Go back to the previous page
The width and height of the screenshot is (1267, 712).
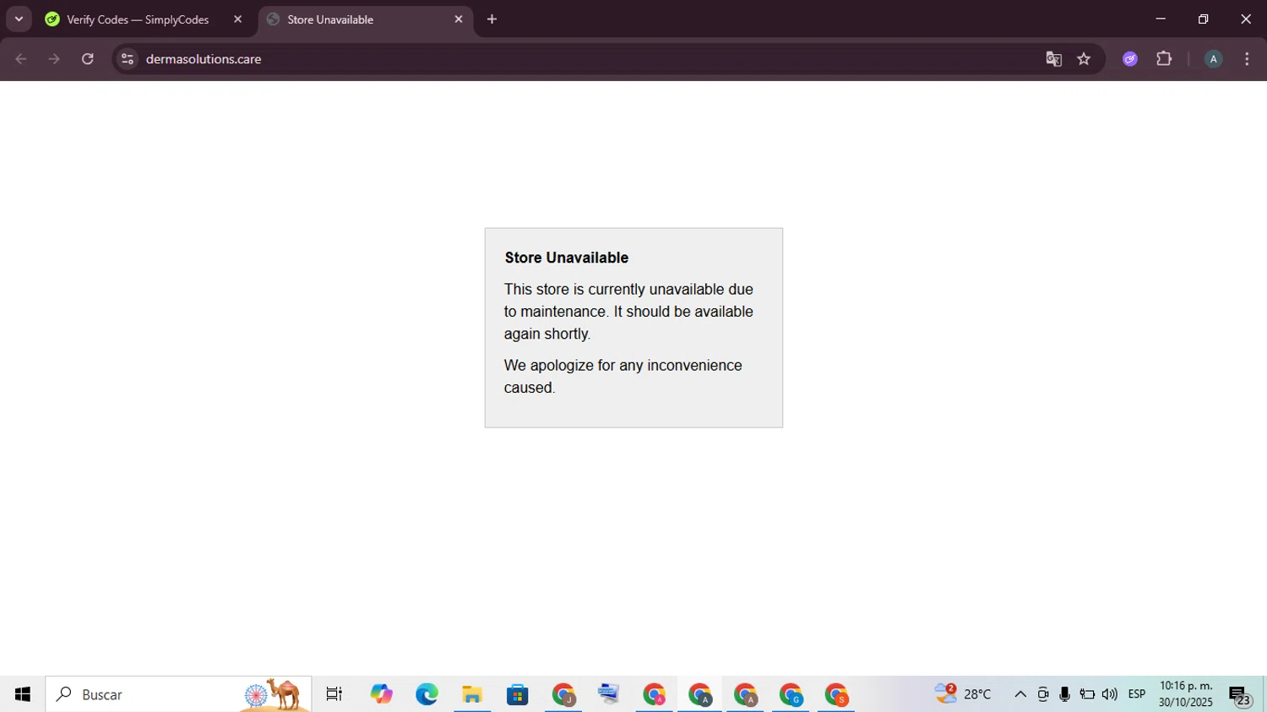[x=21, y=59]
